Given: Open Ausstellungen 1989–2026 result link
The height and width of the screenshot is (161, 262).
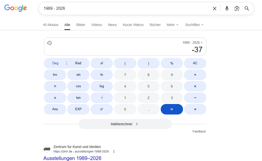Looking at the screenshot, I should [x=72, y=158].
